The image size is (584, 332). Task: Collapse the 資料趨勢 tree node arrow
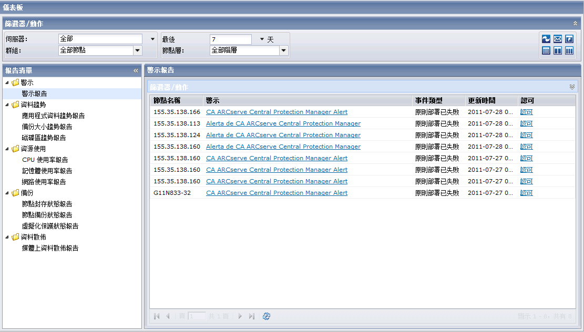[x=7, y=105]
